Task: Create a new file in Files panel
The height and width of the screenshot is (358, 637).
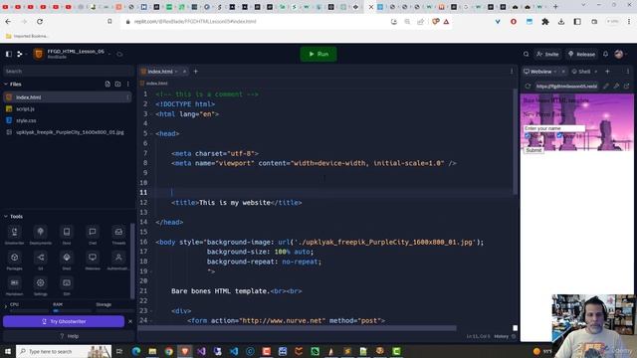Action: (x=107, y=84)
